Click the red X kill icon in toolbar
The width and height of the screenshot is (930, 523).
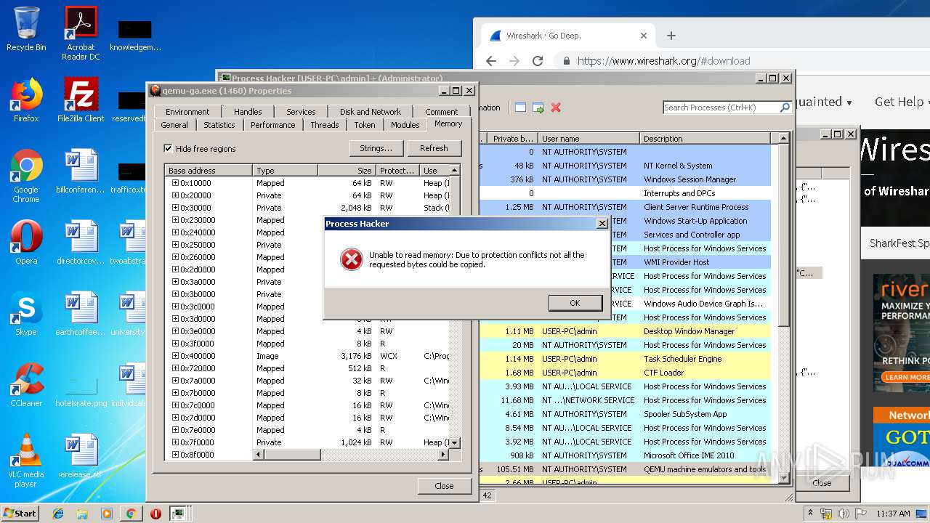click(x=556, y=108)
